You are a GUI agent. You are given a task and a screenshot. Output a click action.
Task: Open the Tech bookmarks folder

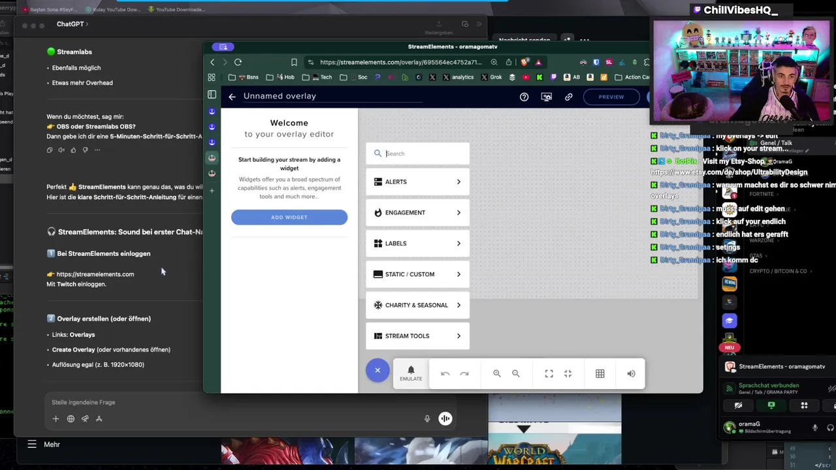coord(317,77)
